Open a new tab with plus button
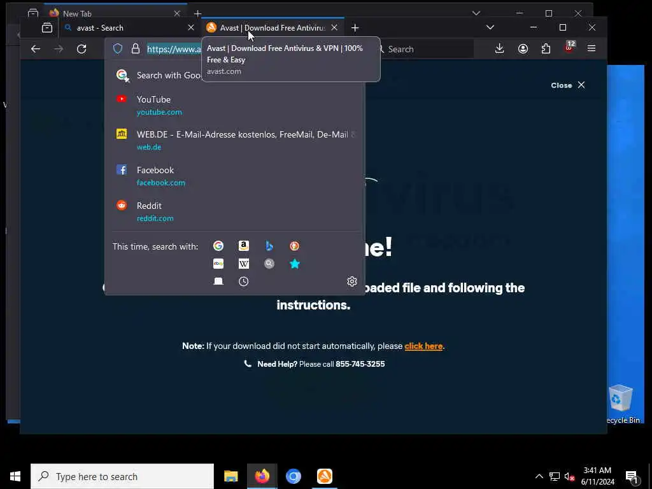 click(355, 28)
